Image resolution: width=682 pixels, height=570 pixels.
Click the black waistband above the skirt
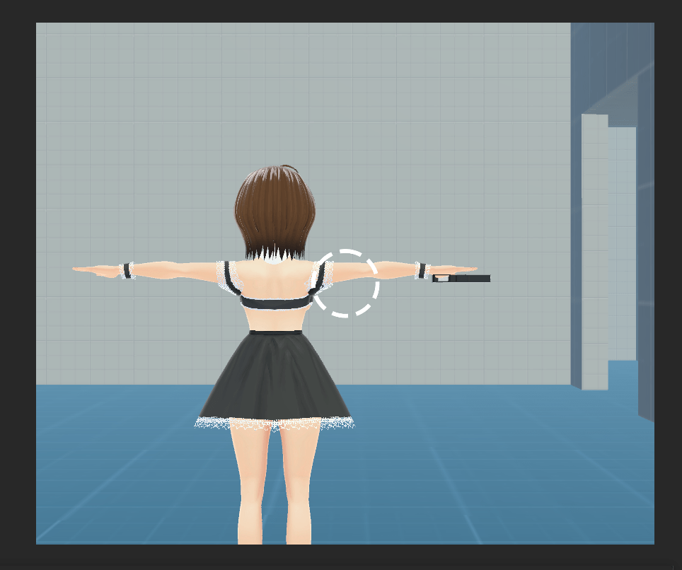click(275, 332)
